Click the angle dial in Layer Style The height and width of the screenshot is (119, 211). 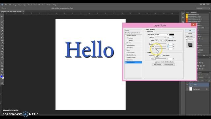pos(157,40)
